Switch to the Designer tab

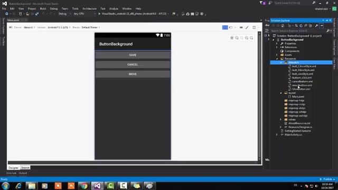click(x=13, y=168)
